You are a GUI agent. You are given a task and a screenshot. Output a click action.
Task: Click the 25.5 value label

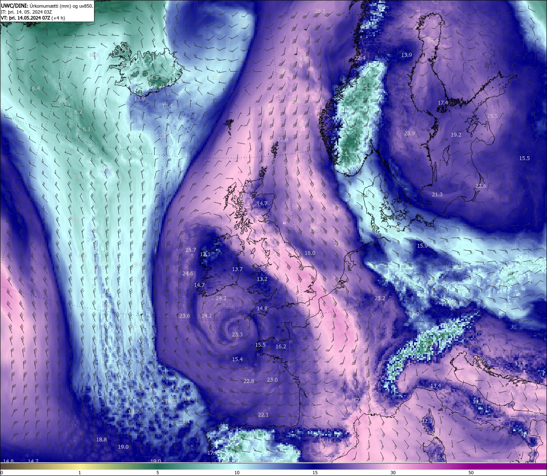492,116
